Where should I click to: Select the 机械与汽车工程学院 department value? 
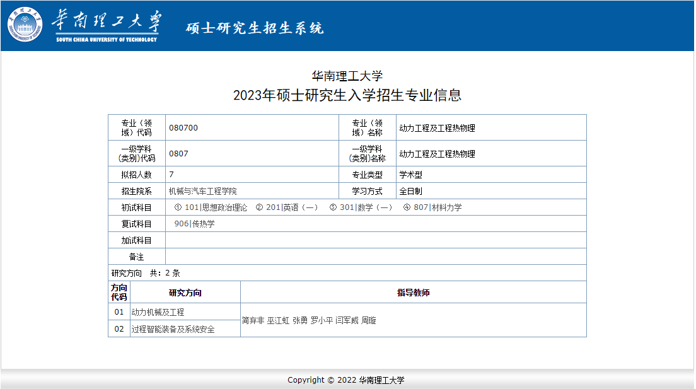[x=203, y=191]
